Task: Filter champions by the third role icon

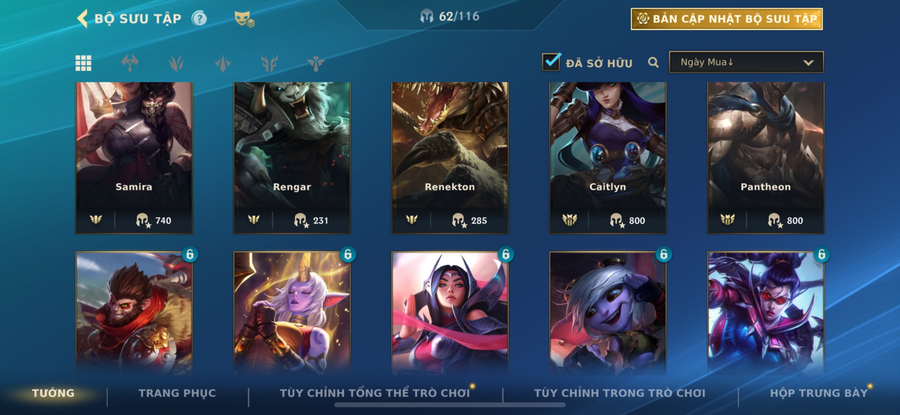Action: pos(222,63)
